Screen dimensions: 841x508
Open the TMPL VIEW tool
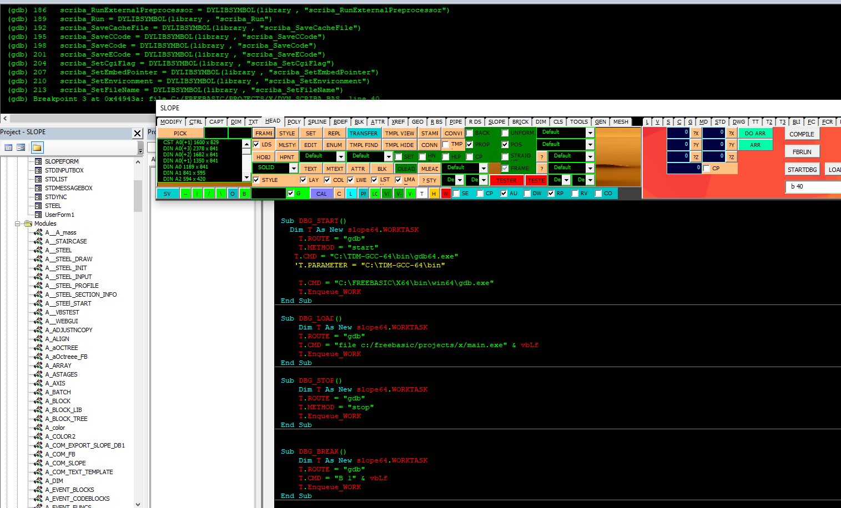(399, 133)
